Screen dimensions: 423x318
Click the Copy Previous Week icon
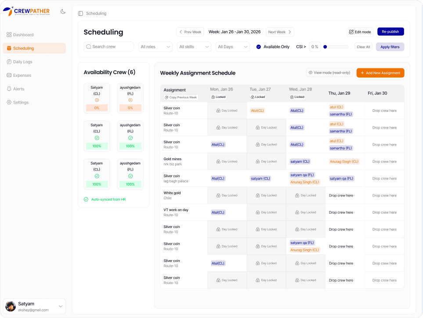(167, 97)
